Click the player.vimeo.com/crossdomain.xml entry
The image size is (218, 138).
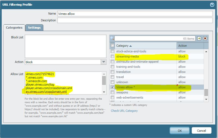pyautogui.click(x=49, y=88)
